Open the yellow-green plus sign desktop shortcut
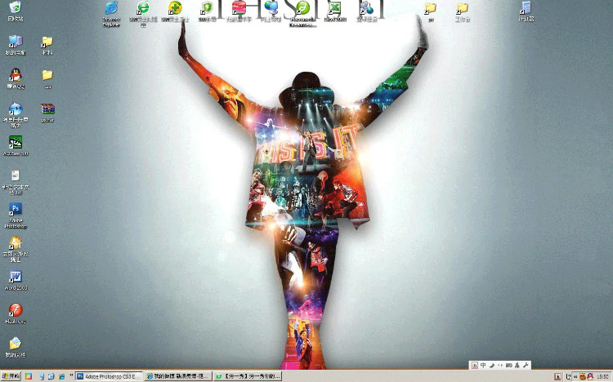Viewport: 613px width, 382px height. pos(175,11)
